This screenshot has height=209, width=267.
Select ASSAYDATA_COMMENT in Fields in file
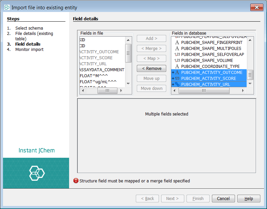(102, 70)
